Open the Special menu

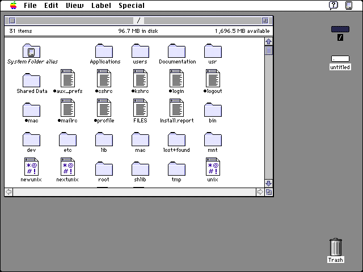click(131, 6)
